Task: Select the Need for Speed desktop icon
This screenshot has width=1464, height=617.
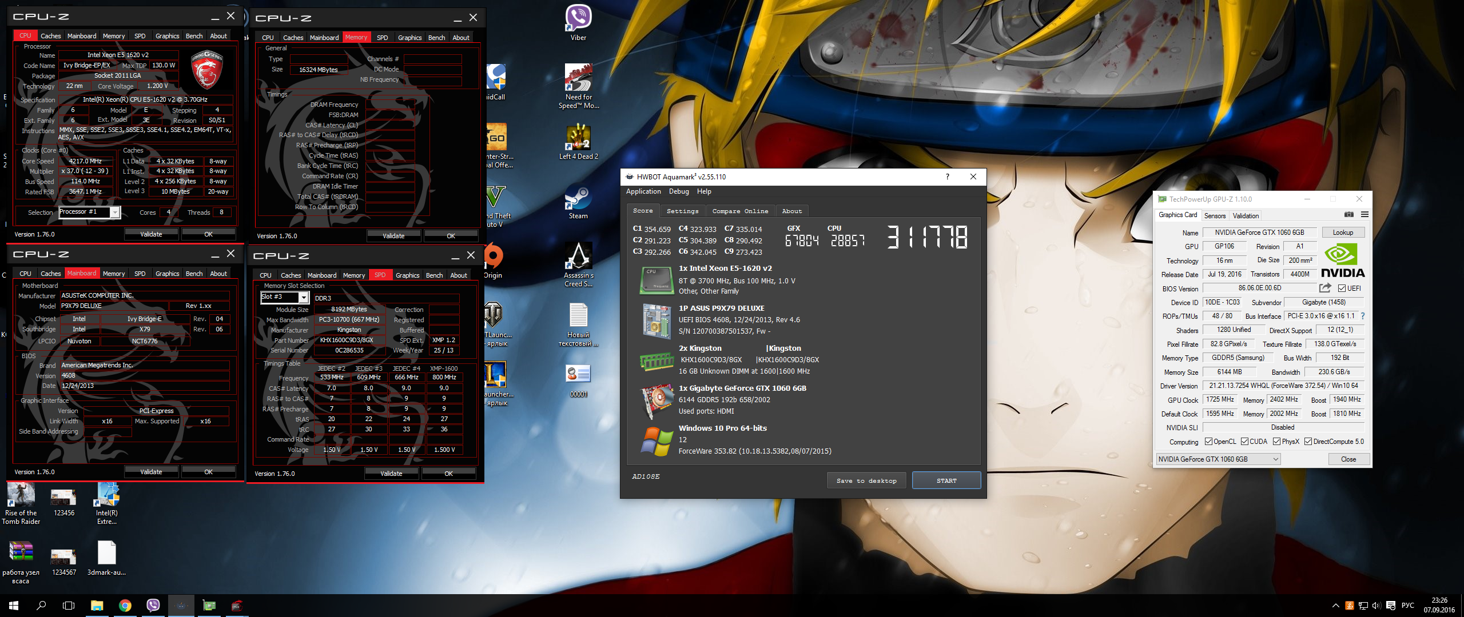Action: coord(579,86)
